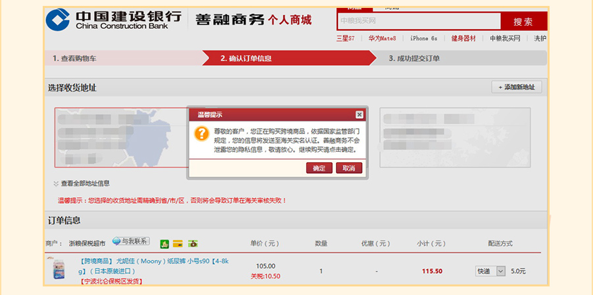The height and width of the screenshot is (295, 593).
Task: Go to step 1 查看购物车
Action: coord(124,58)
